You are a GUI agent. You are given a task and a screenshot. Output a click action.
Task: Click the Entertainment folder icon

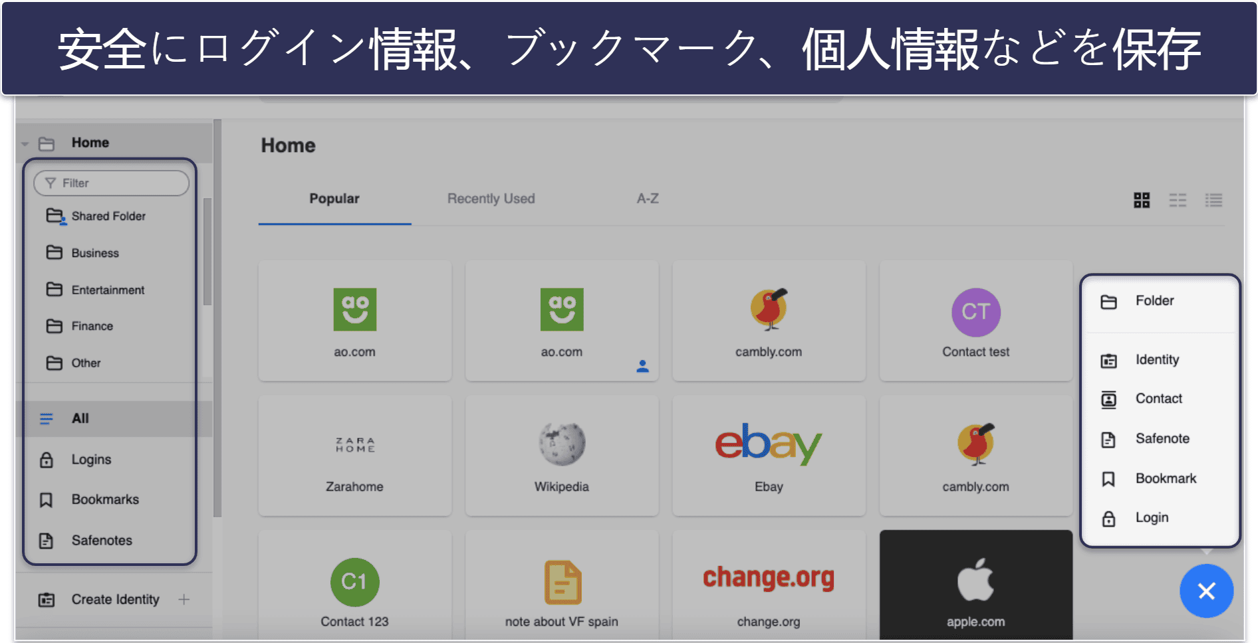[54, 290]
